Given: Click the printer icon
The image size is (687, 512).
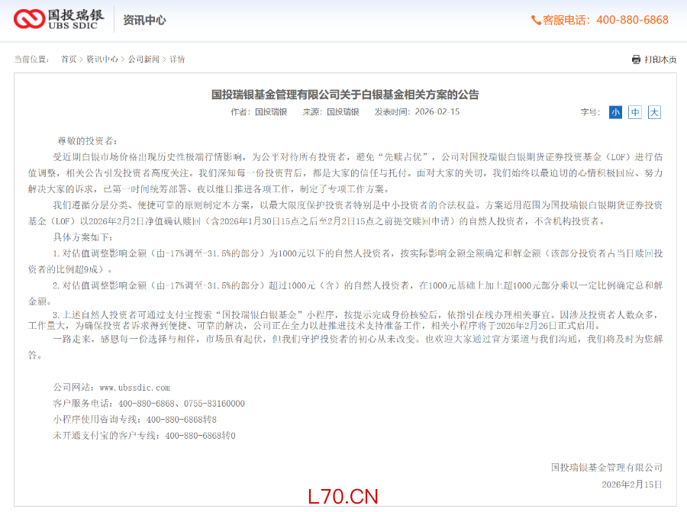Looking at the screenshot, I should coord(636,59).
